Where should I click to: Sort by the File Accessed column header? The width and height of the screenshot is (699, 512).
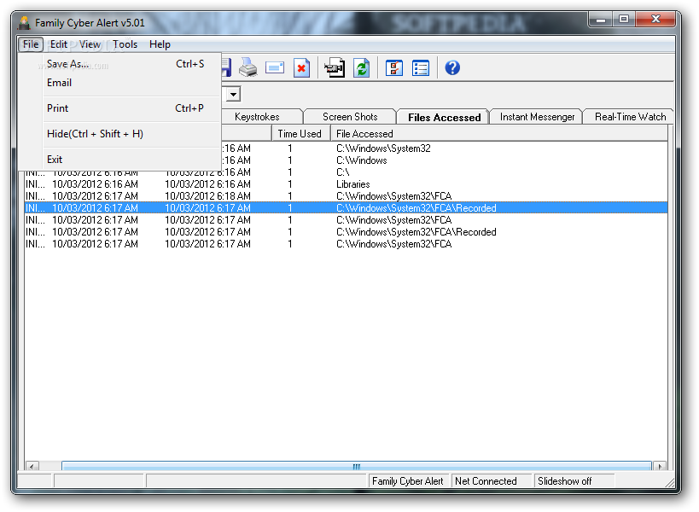(x=498, y=134)
